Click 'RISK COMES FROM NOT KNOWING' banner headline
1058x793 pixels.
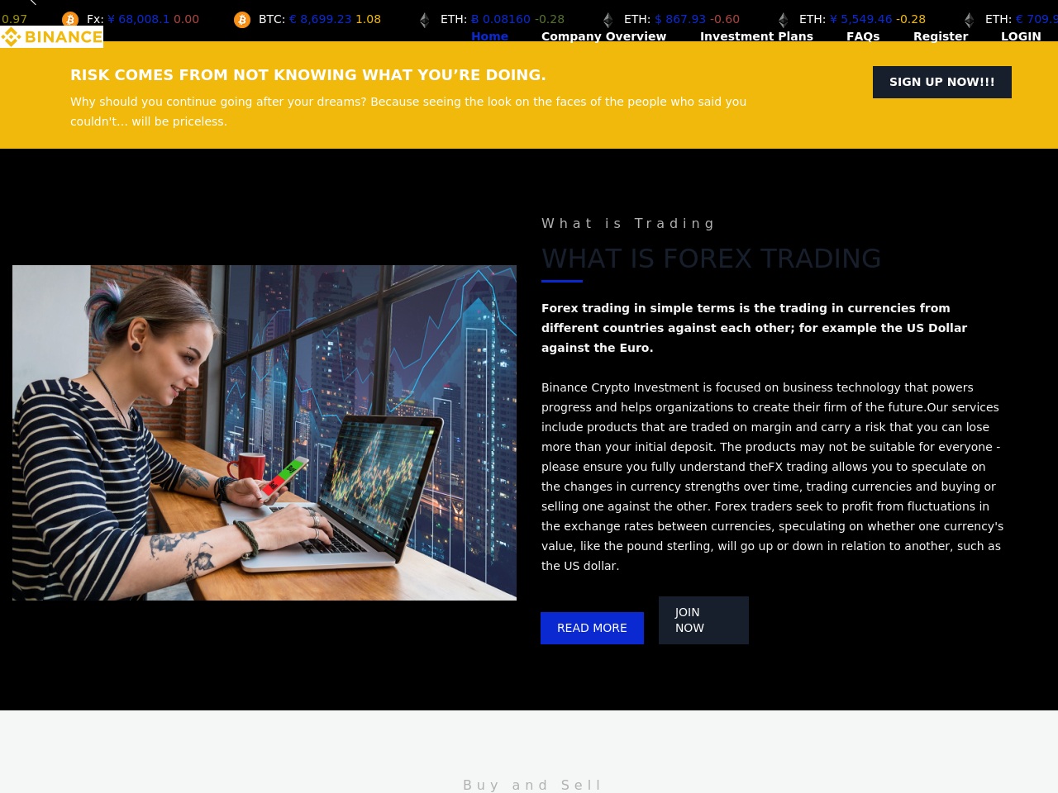coord(308,75)
